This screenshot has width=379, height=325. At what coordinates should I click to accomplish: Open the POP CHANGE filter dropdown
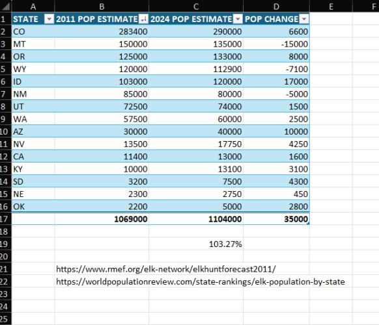click(x=304, y=19)
